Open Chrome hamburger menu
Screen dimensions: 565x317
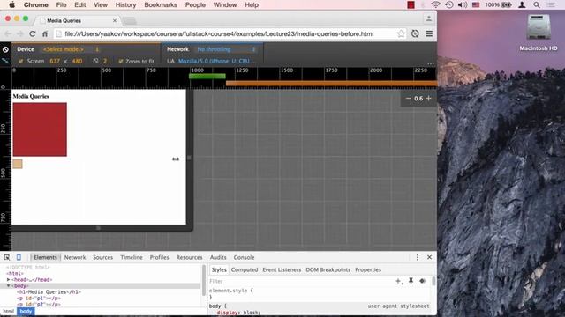pyautogui.click(x=429, y=33)
